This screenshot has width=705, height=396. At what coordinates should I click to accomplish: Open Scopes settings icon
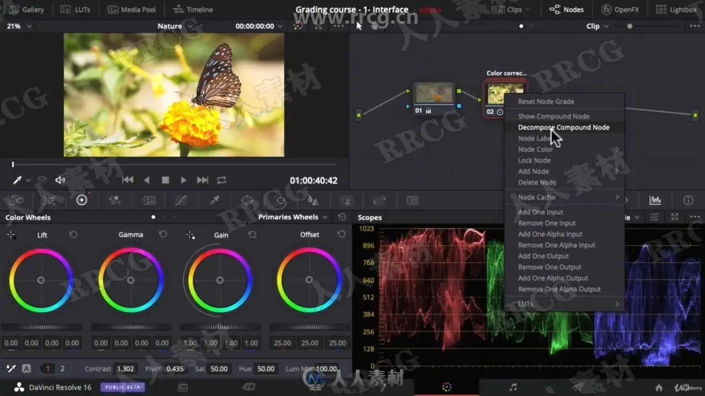point(654,217)
